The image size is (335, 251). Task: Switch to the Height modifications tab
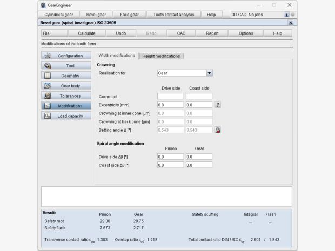coord(162,56)
